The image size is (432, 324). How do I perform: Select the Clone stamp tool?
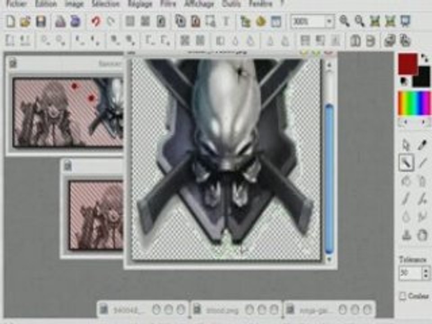tap(406, 235)
